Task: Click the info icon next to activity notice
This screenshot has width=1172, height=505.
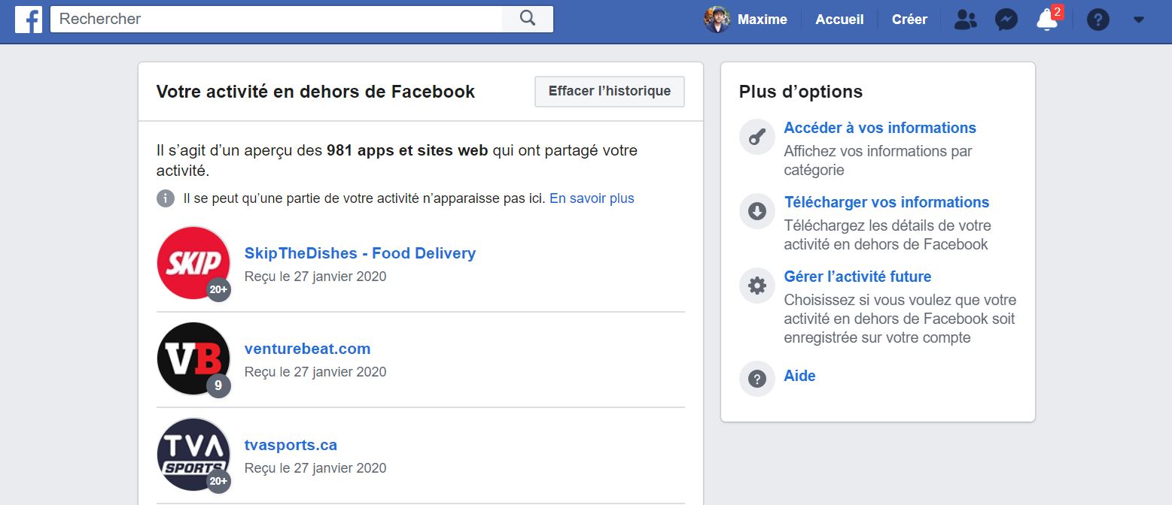Action: point(166,198)
